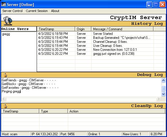The width and height of the screenshot is (167, 137).
Task: Click the Server window title bar icon
Action: 4,5
